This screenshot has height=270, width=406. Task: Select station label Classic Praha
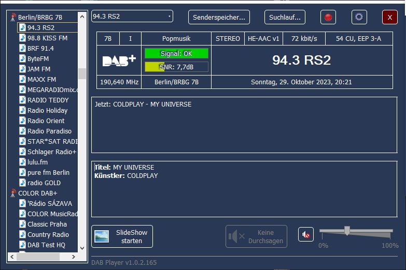pyautogui.click(x=47, y=224)
